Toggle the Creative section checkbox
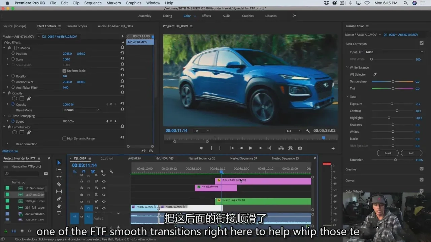The height and width of the screenshot is (242, 431). click(421, 169)
